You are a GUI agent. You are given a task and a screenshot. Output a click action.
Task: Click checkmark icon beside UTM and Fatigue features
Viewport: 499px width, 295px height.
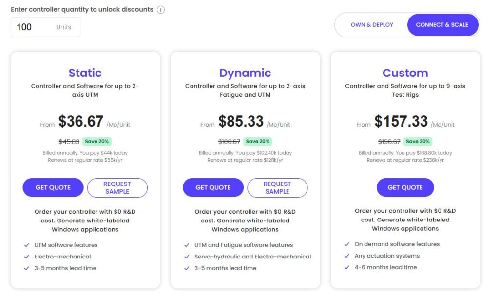tap(187, 245)
